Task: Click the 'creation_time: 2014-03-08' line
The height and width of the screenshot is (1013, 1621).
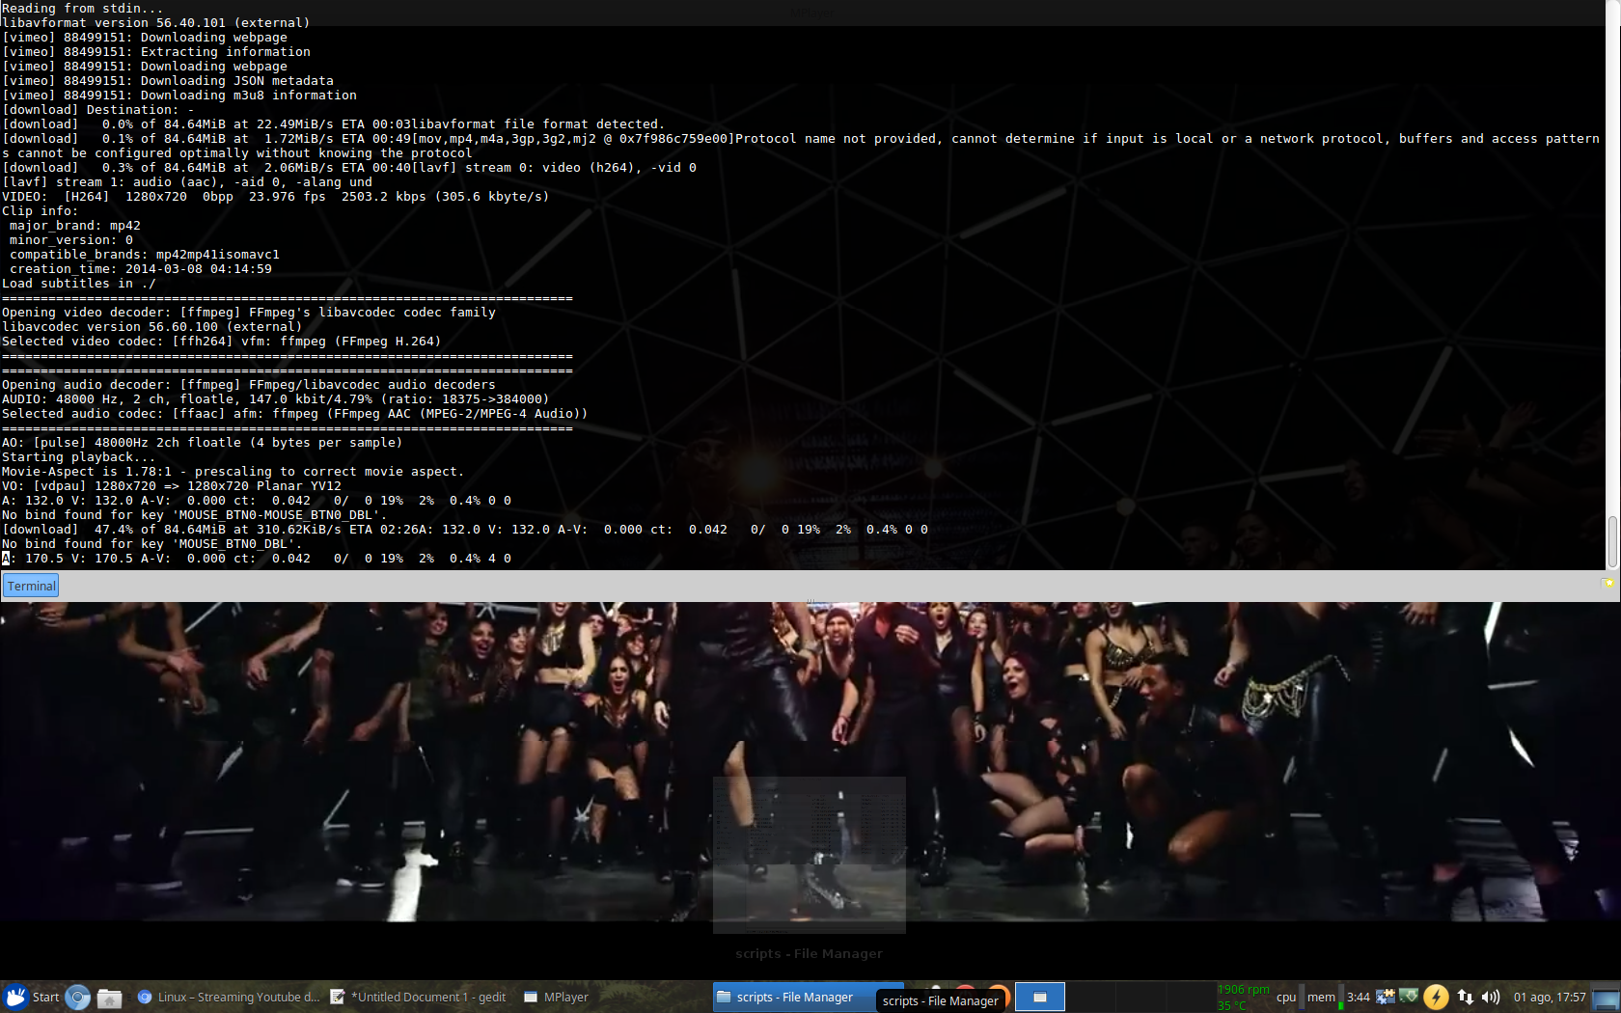Action: 141,269
